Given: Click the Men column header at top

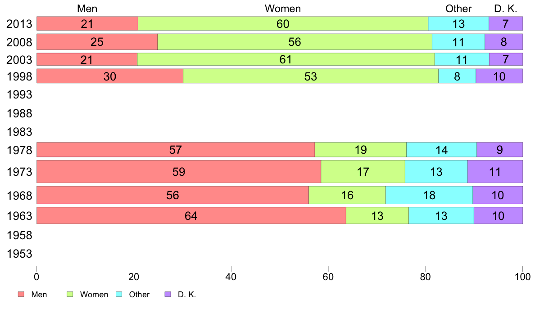Looking at the screenshot, I should [87, 9].
